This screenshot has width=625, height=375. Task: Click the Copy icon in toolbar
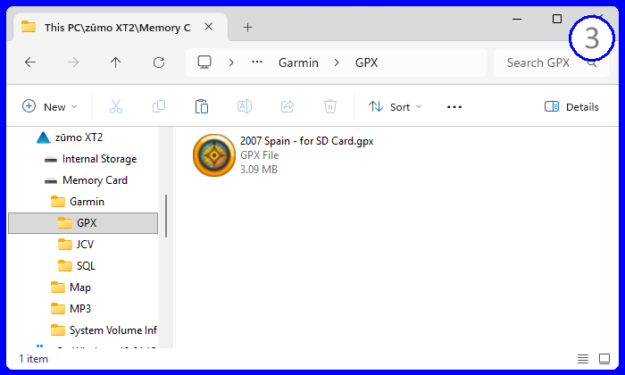(159, 106)
